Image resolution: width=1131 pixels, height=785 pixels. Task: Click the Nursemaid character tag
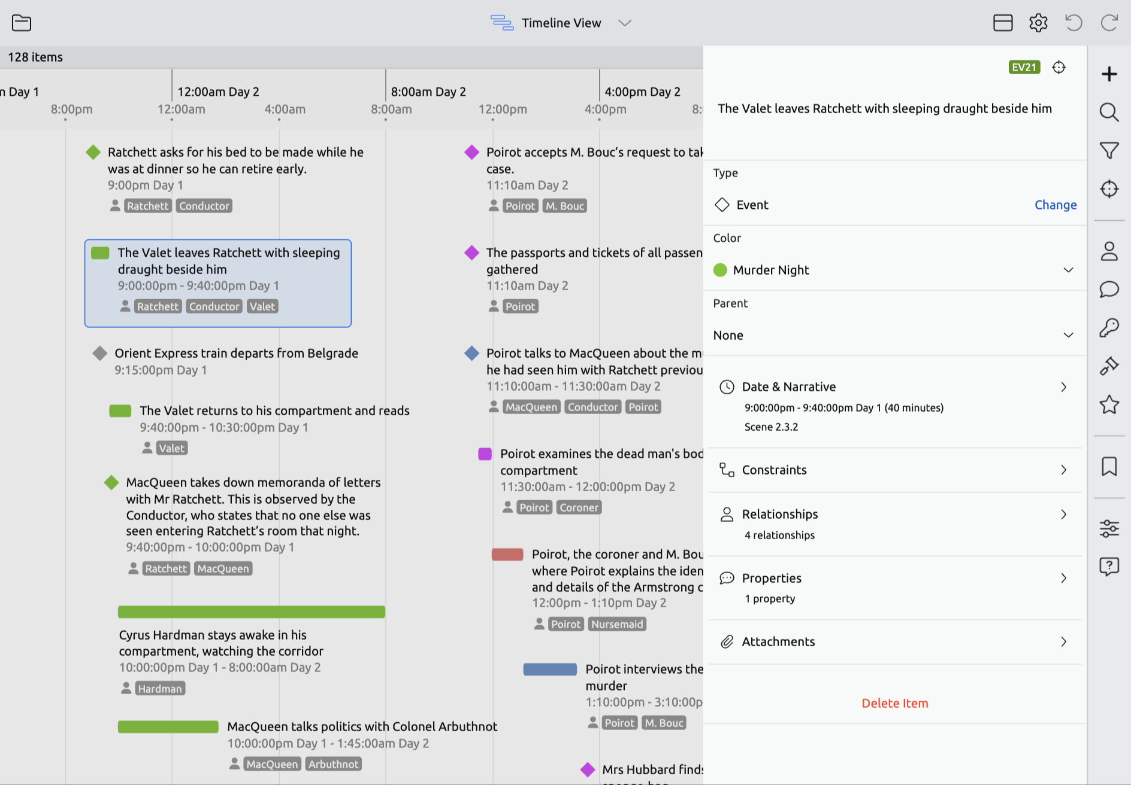[617, 624]
